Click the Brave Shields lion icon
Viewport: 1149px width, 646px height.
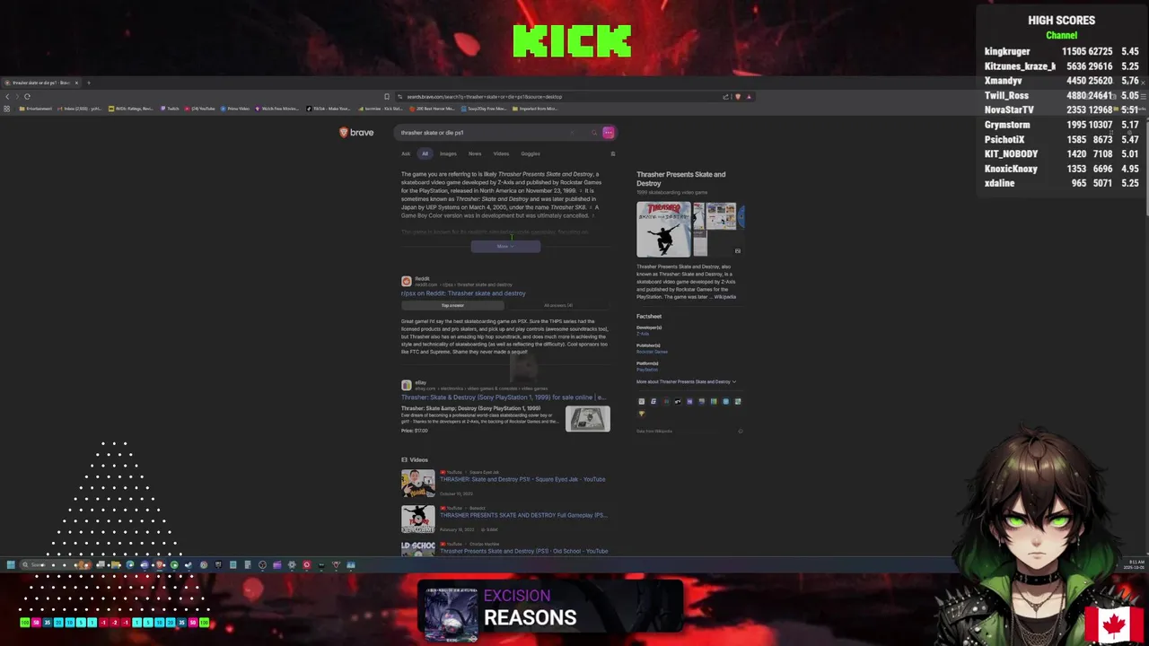[738, 96]
